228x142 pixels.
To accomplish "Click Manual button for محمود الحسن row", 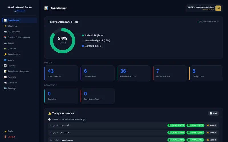I will pos(211,140).
